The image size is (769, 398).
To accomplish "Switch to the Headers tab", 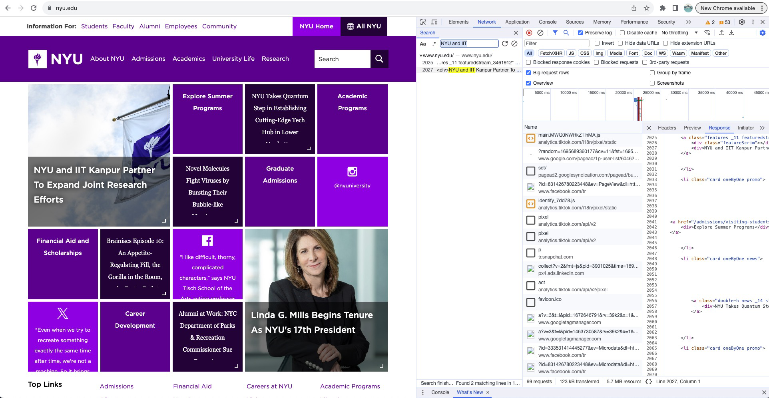I will [667, 127].
